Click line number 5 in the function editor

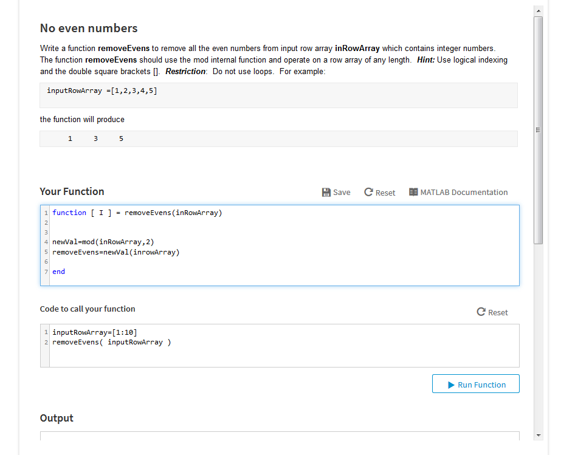point(46,251)
